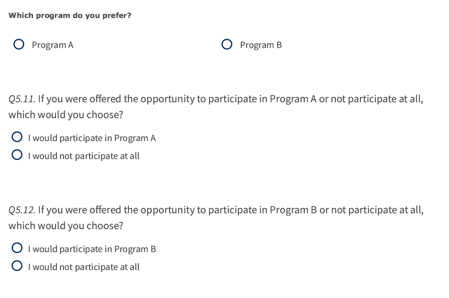Click the Program A option label text
The width and height of the screenshot is (449, 298).
coord(53,45)
